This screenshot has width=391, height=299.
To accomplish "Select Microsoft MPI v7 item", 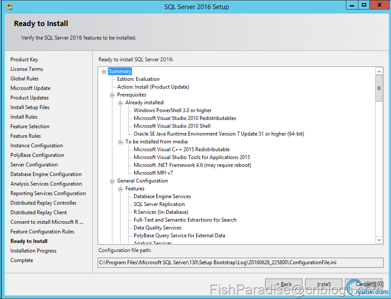I will click(x=153, y=173).
